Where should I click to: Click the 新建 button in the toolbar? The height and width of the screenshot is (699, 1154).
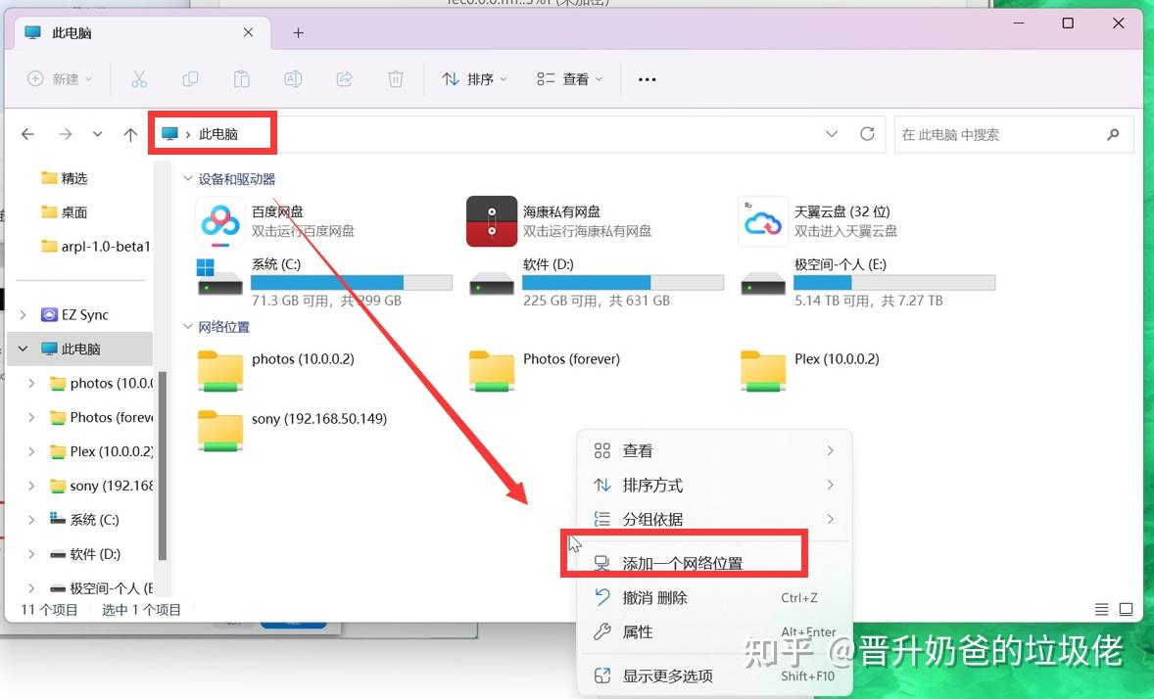(x=61, y=78)
